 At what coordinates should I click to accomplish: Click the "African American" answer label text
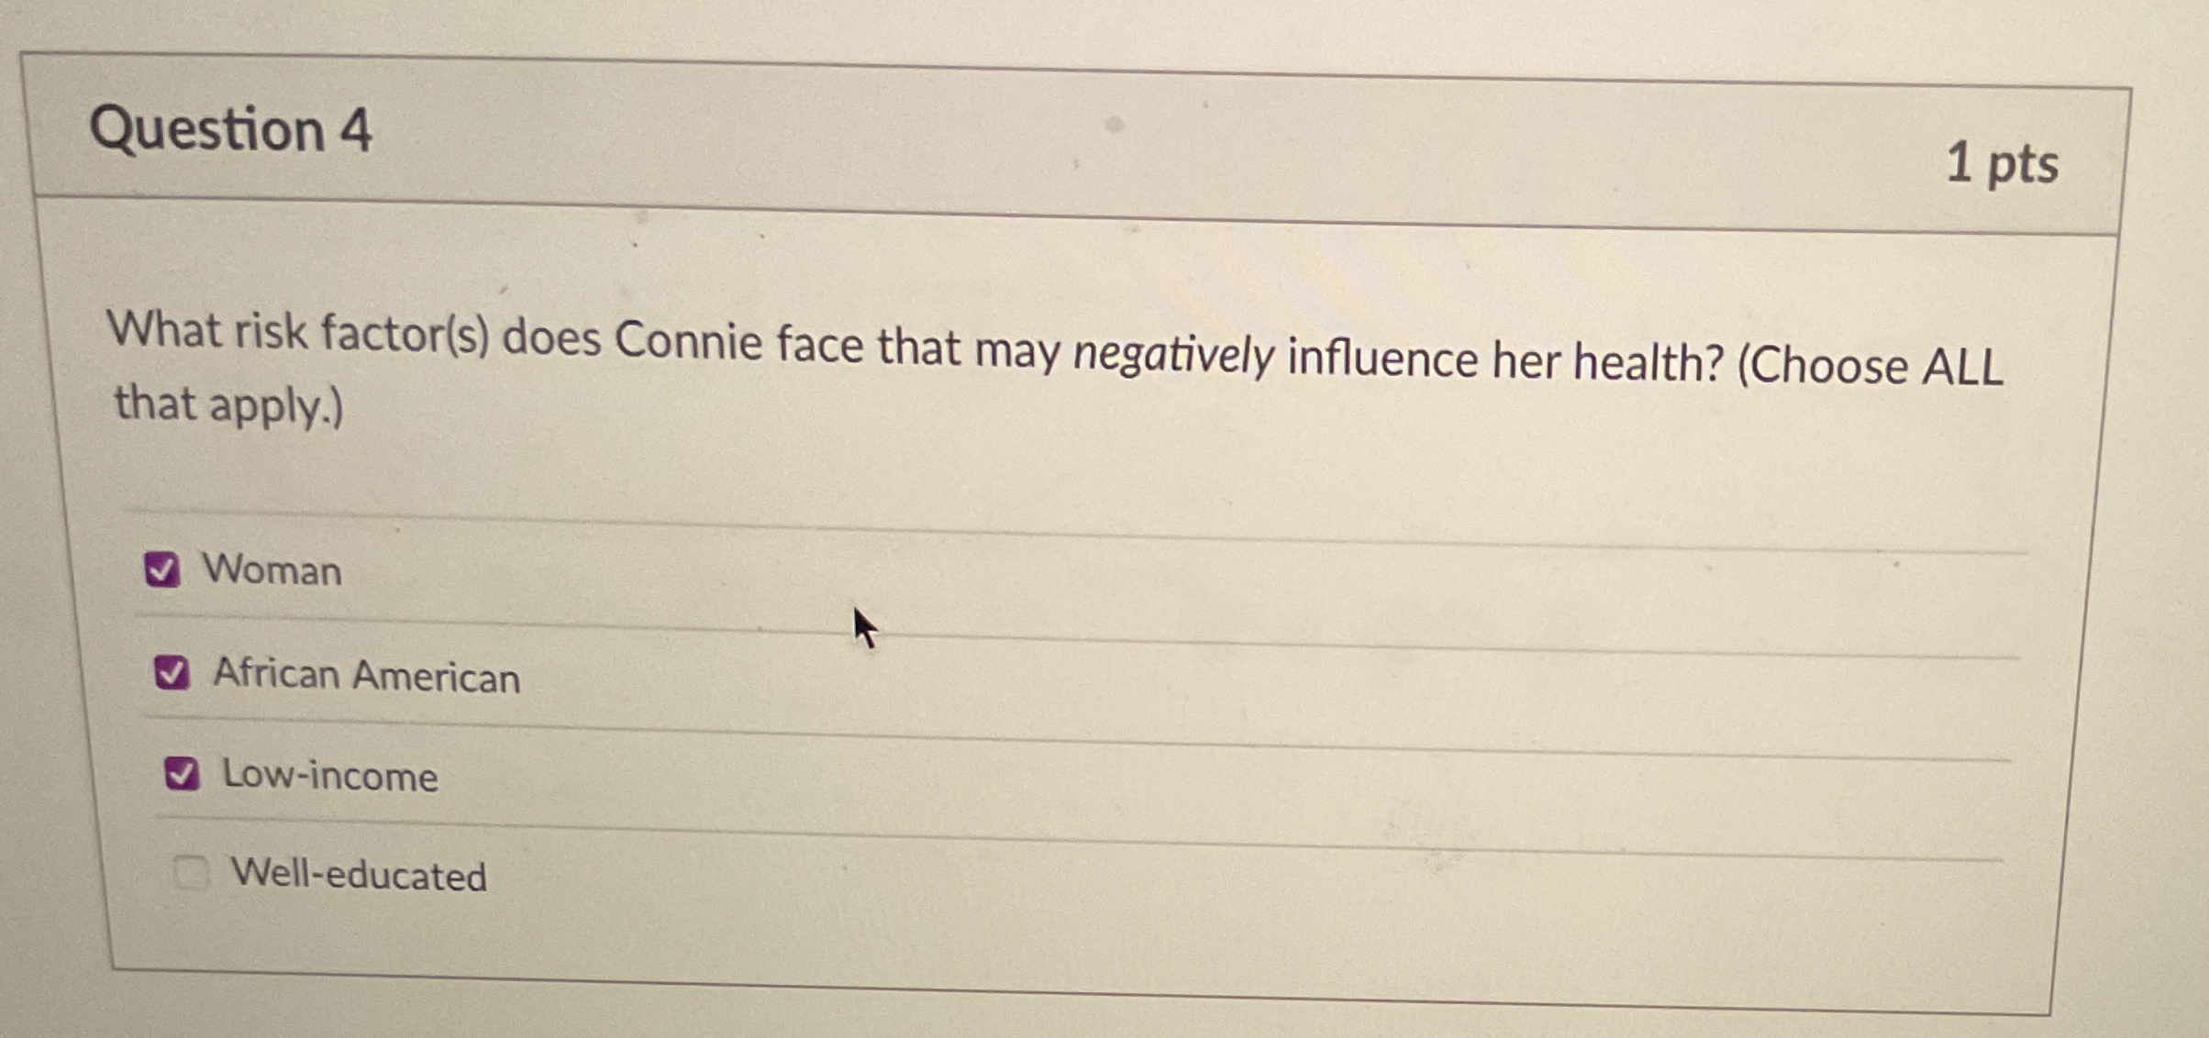pyautogui.click(x=367, y=676)
